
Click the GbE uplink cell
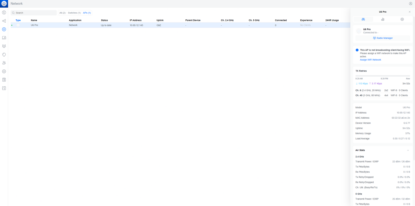coord(159,25)
